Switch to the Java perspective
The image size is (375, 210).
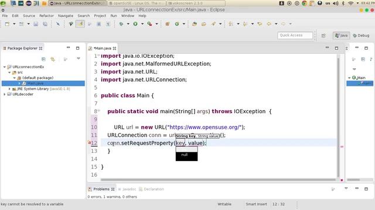coord(341,36)
